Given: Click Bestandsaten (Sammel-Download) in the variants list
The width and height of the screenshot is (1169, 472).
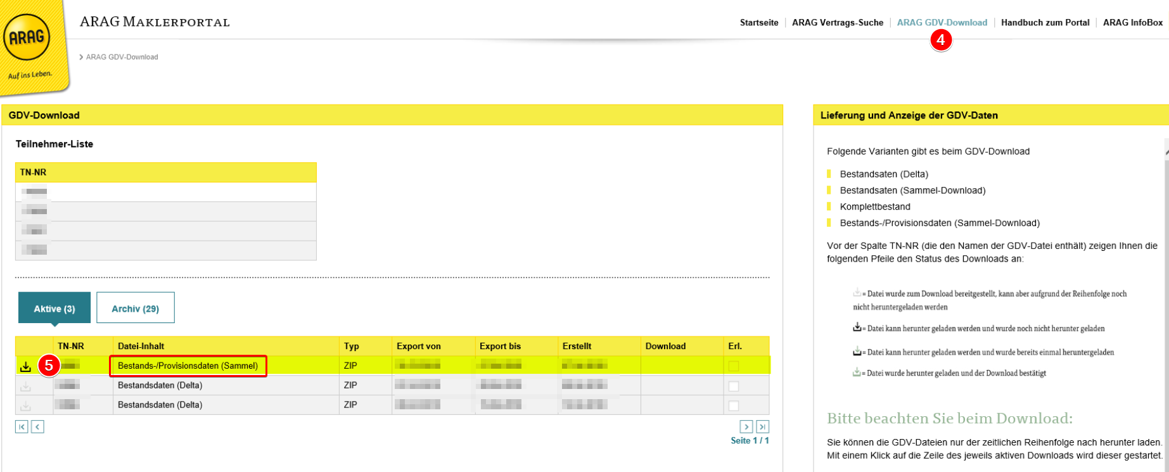Looking at the screenshot, I should 912,190.
